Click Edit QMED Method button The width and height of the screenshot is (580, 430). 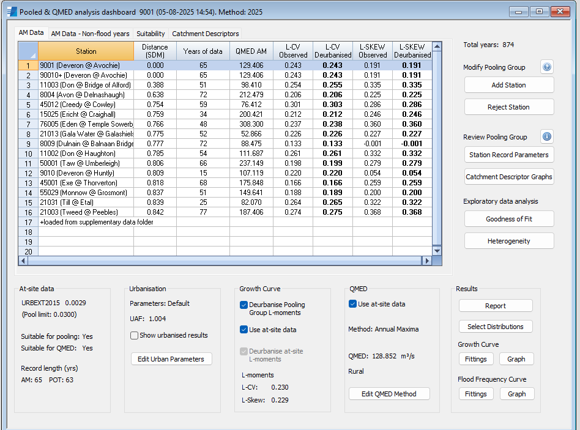[389, 394]
